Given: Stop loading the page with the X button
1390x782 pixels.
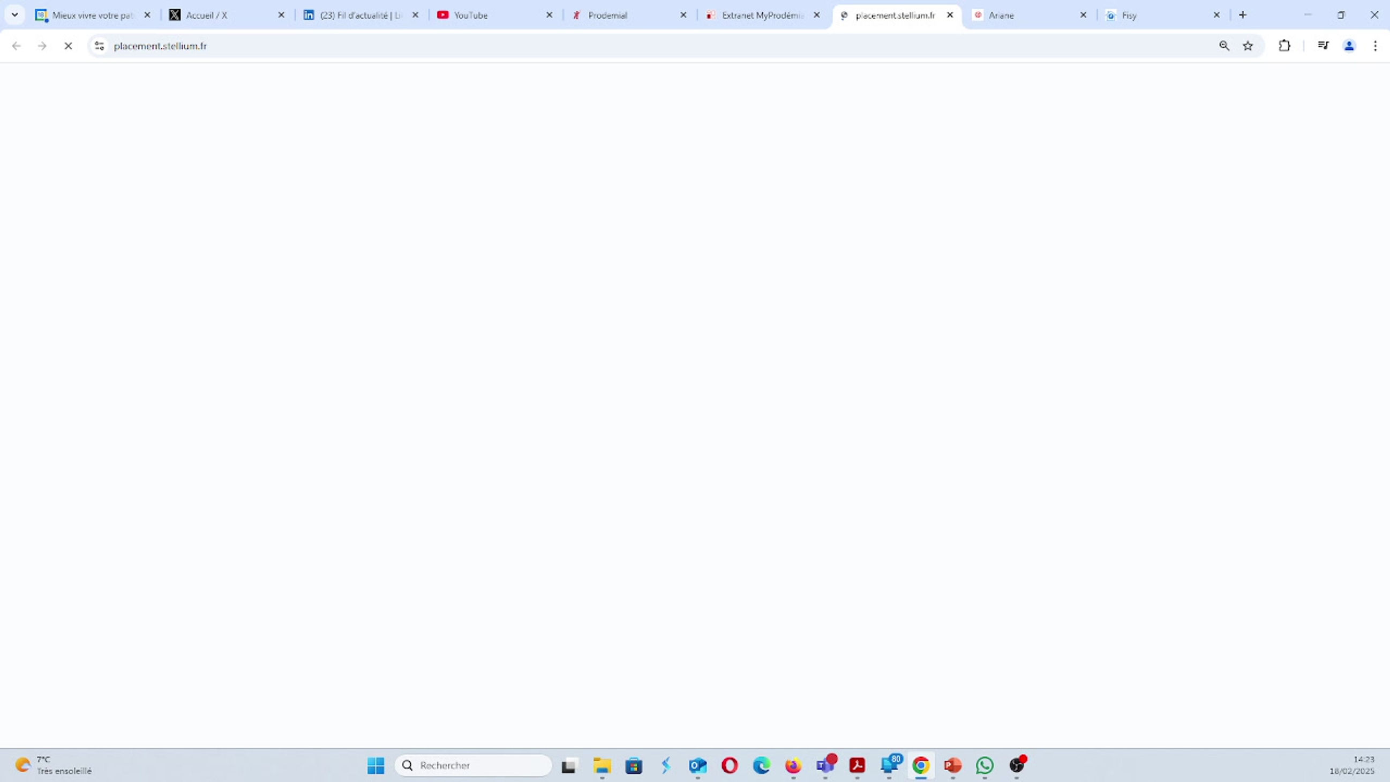Looking at the screenshot, I should [x=68, y=46].
